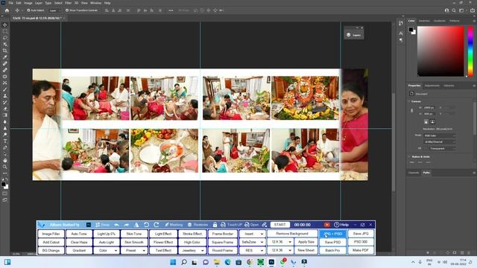Open Windows Start button on taskbar

coord(173,262)
